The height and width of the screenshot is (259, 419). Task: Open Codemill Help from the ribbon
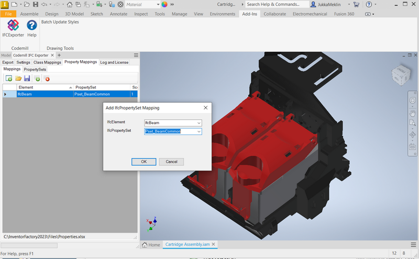[x=31, y=25]
